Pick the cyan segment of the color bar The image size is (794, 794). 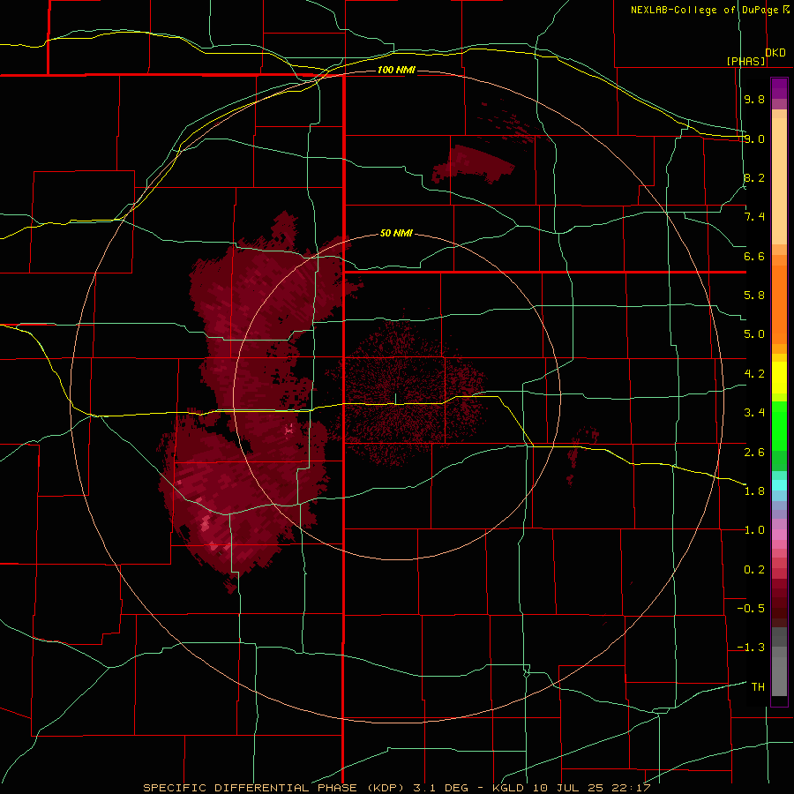(779, 485)
